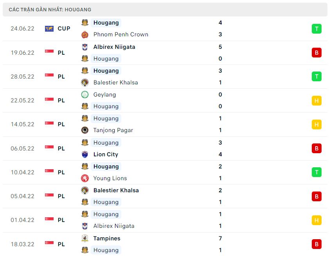Image resolution: width=329 pixels, height=256 pixels.
Task: Click Singapore flag beside 28.05.22 match
Action: click(x=49, y=75)
